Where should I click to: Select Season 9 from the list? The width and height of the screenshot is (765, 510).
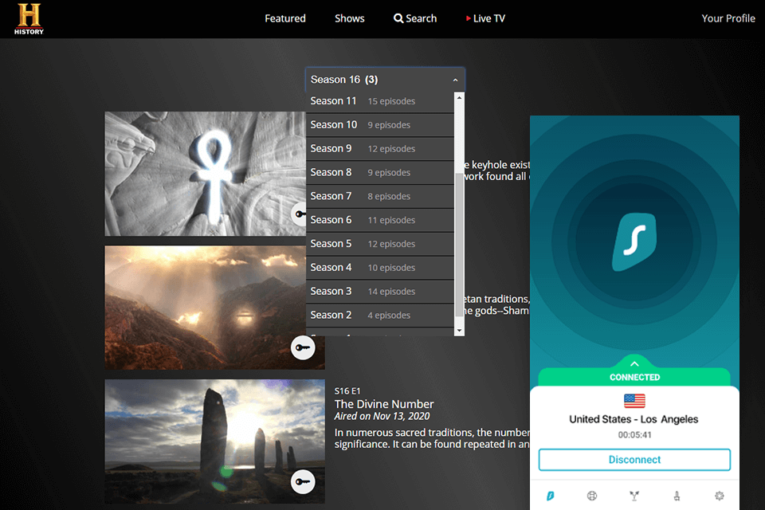380,148
